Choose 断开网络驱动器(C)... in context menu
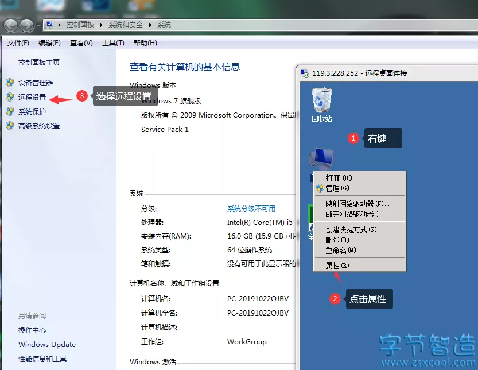Image resolution: width=478 pixels, height=370 pixels. [x=359, y=214]
